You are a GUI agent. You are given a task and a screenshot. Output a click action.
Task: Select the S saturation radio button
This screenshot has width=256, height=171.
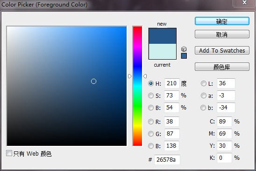point(151,96)
